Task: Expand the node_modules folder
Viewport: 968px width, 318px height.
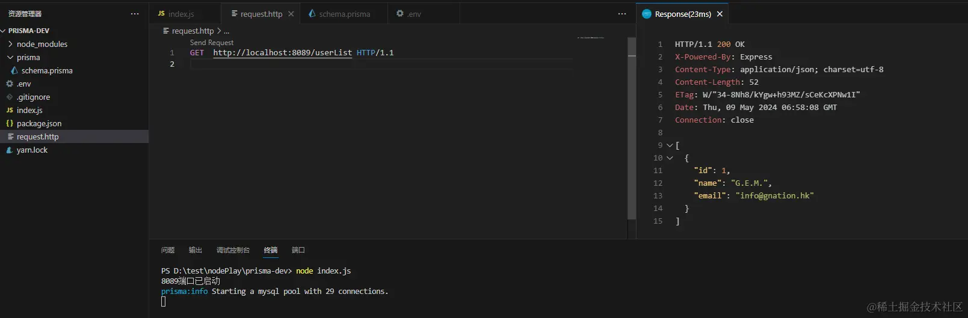Action: coord(10,44)
